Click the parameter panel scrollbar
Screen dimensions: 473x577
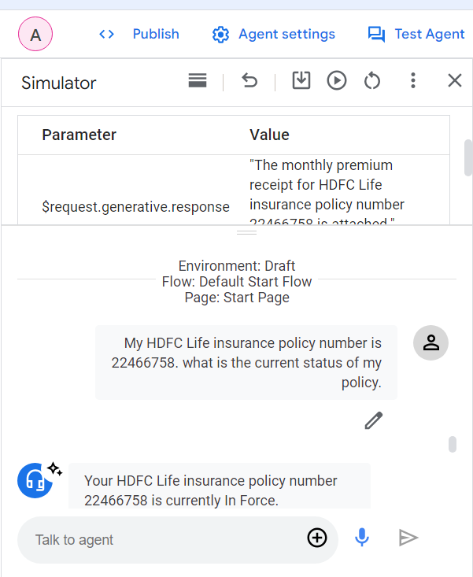(468, 157)
